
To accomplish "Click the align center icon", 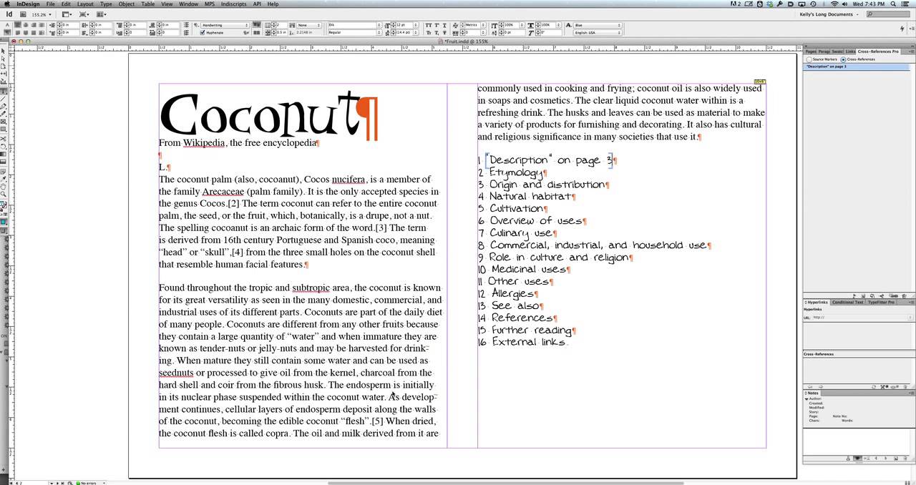I will click(26, 25).
